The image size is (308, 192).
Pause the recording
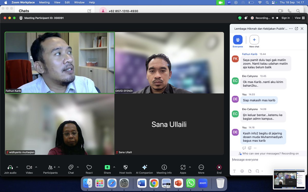pos(273,18)
